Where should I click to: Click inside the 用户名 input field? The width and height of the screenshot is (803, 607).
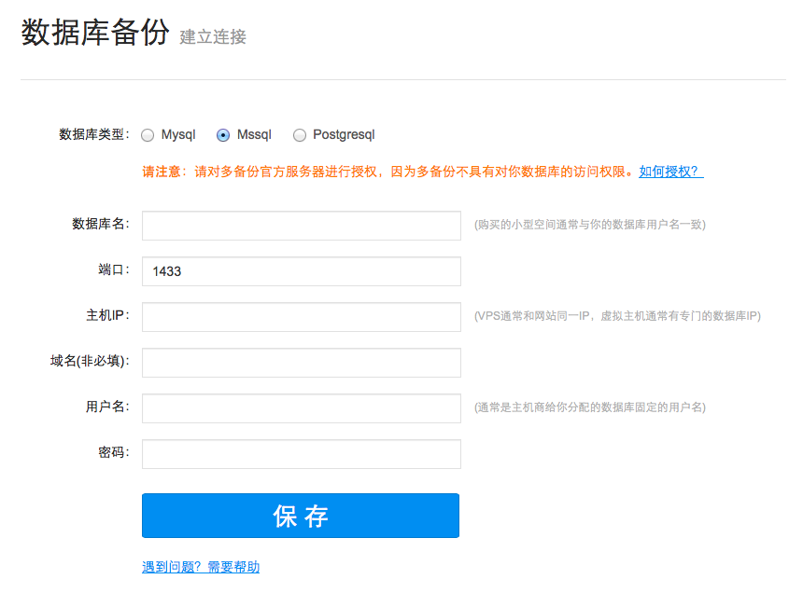(x=300, y=408)
